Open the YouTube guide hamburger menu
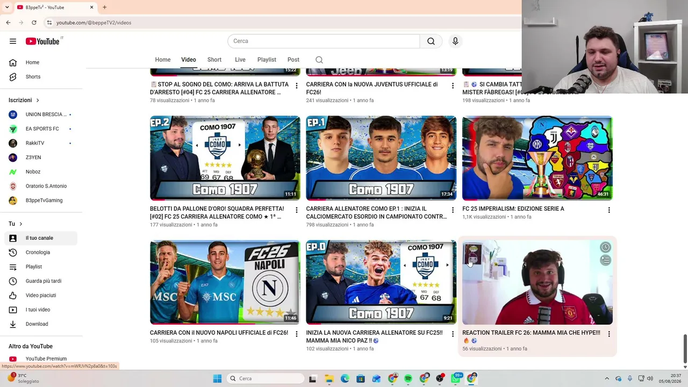 click(x=13, y=41)
